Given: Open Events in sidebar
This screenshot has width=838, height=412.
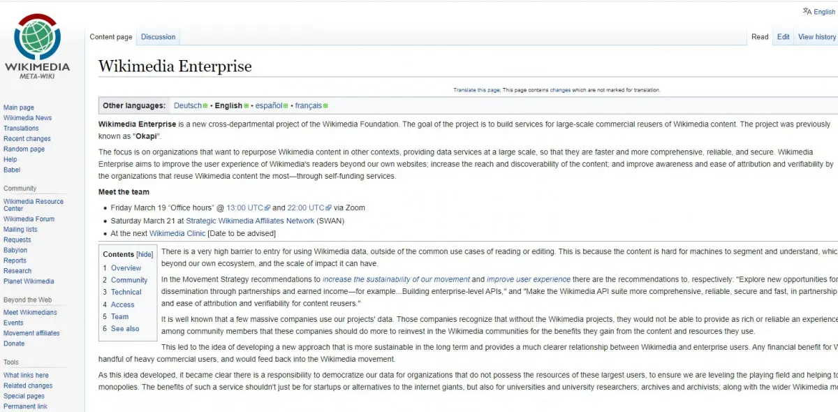Looking at the screenshot, I should (13, 323).
